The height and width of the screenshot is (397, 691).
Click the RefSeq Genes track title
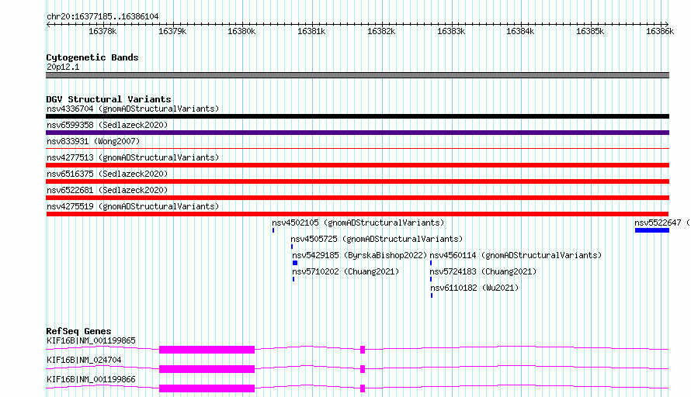pyautogui.click(x=78, y=331)
